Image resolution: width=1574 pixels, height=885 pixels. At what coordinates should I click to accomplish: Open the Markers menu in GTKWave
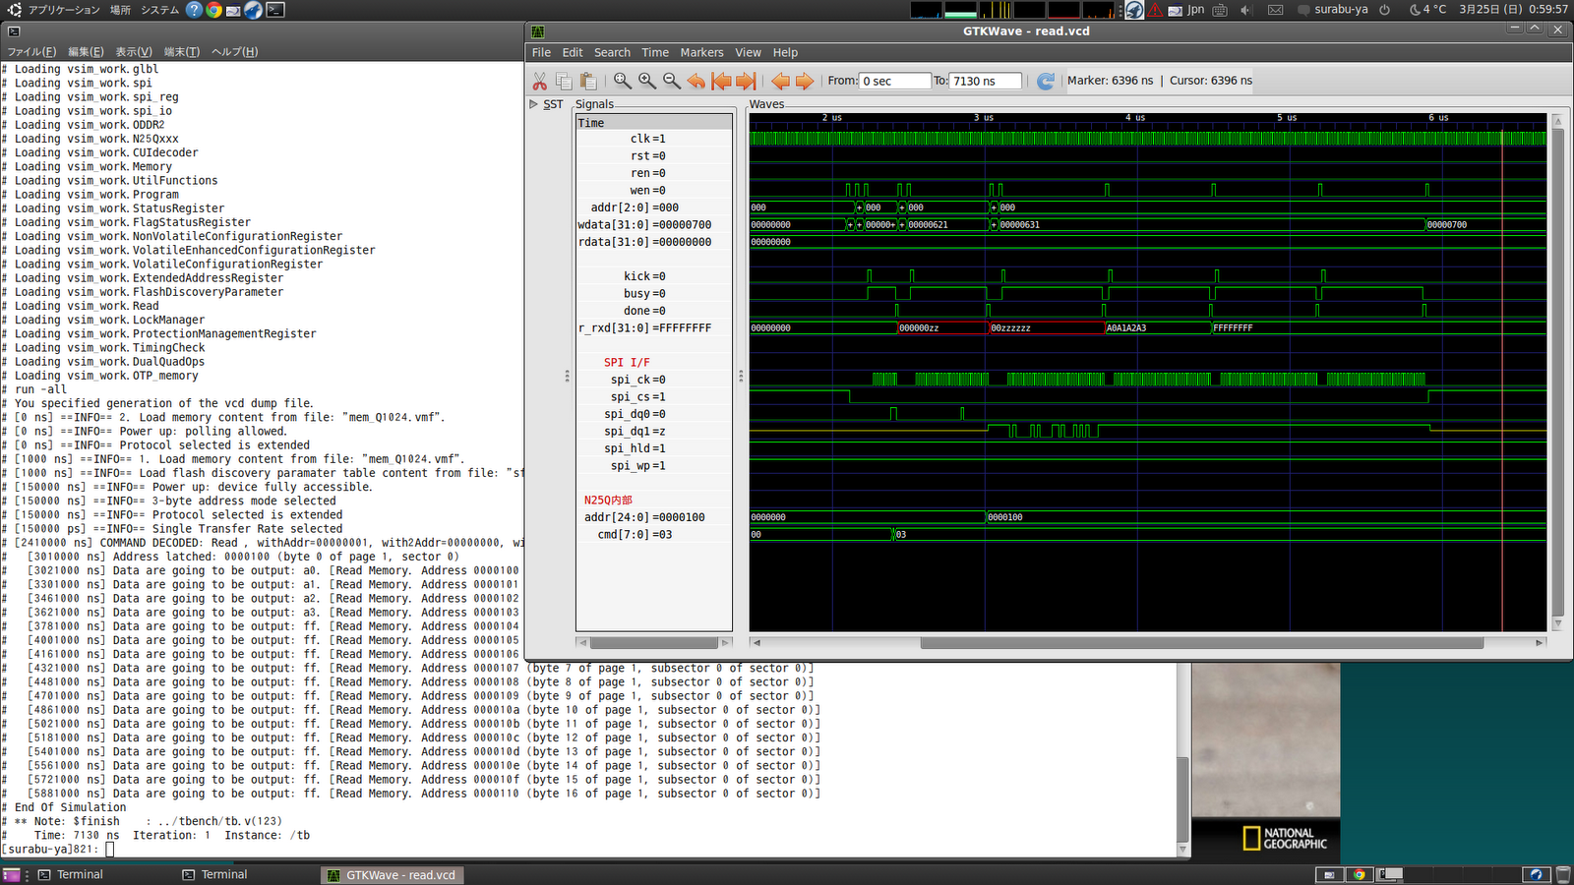pos(701,52)
